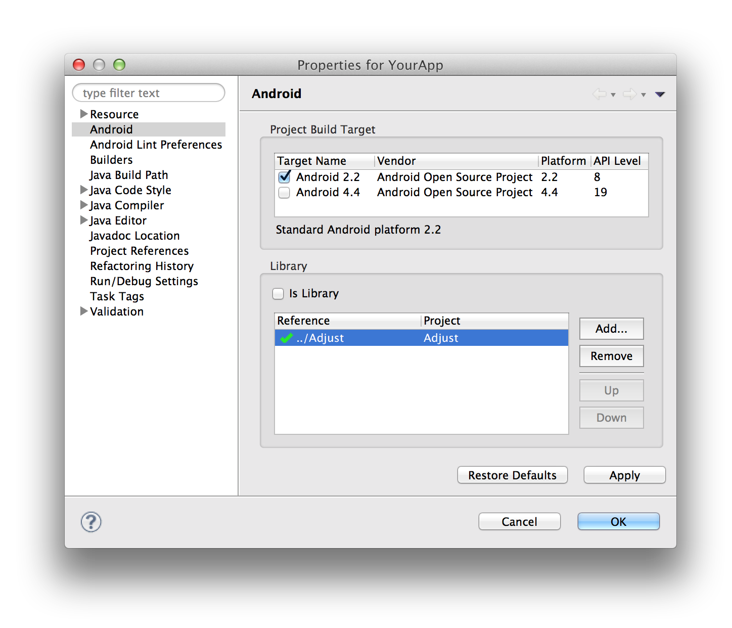Image resolution: width=732 pixels, height=628 pixels.
Task: Click platform 4.4 cell
Action: (550, 193)
